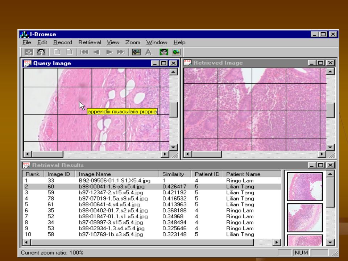Click the results table horizontal scrollbar right arrow
Image resolution: width=348 pixels, height=261 pixels.
[277, 243]
